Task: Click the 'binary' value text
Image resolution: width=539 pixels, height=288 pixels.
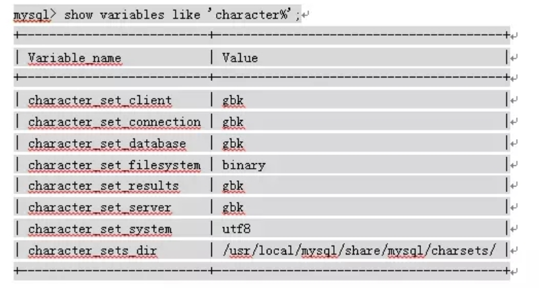Action: pos(243,165)
